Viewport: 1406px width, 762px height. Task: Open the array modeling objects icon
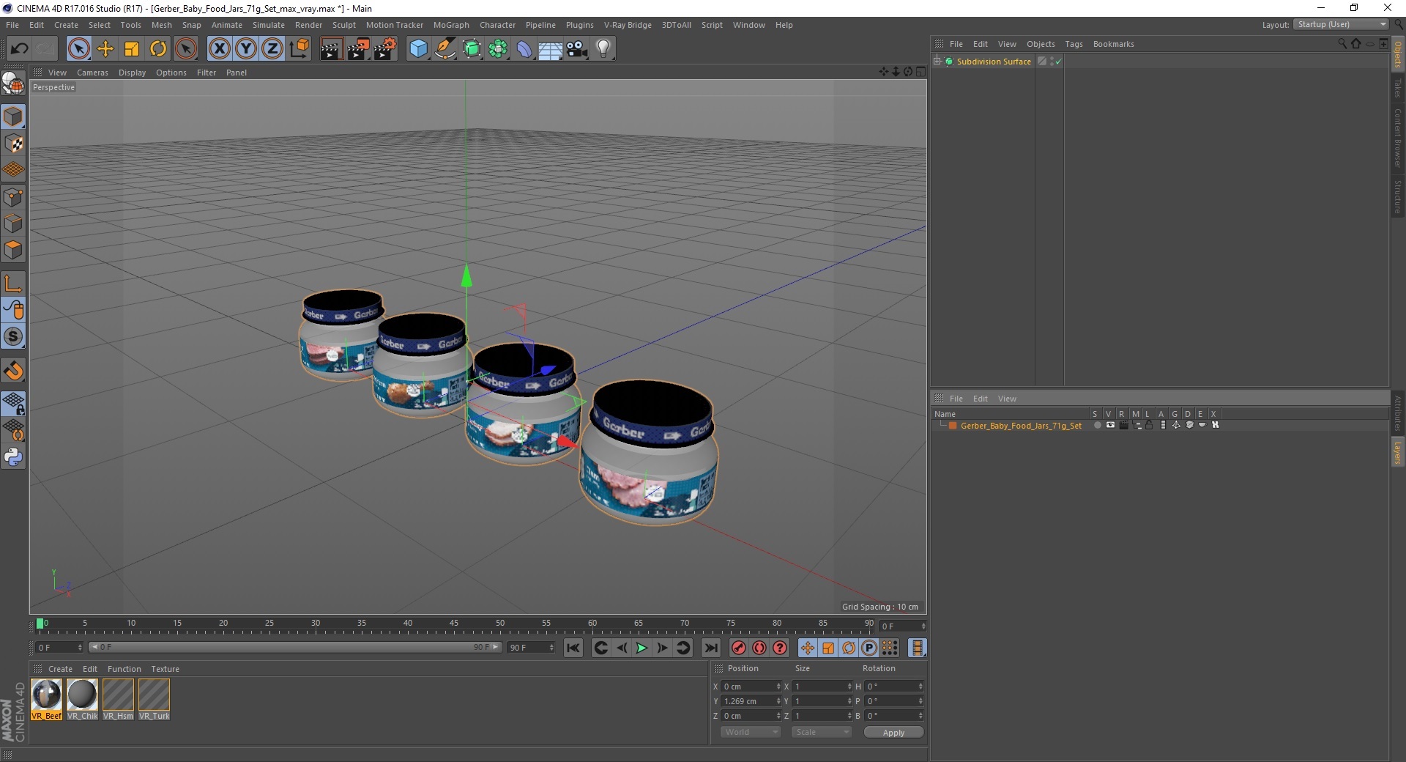click(x=499, y=49)
